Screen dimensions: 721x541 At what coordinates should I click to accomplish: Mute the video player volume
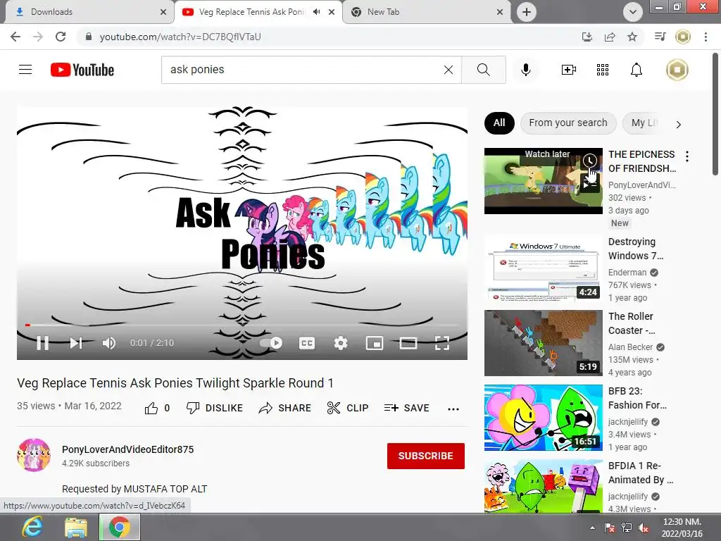[x=109, y=343]
